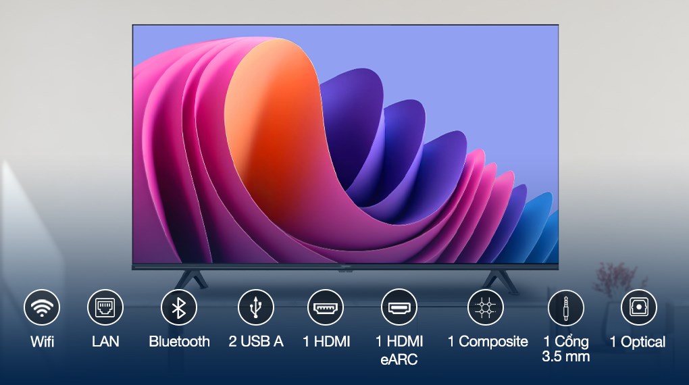Image resolution: width=689 pixels, height=385 pixels.
Task: Click the TV screen with colorful waves
Action: [x=345, y=144]
